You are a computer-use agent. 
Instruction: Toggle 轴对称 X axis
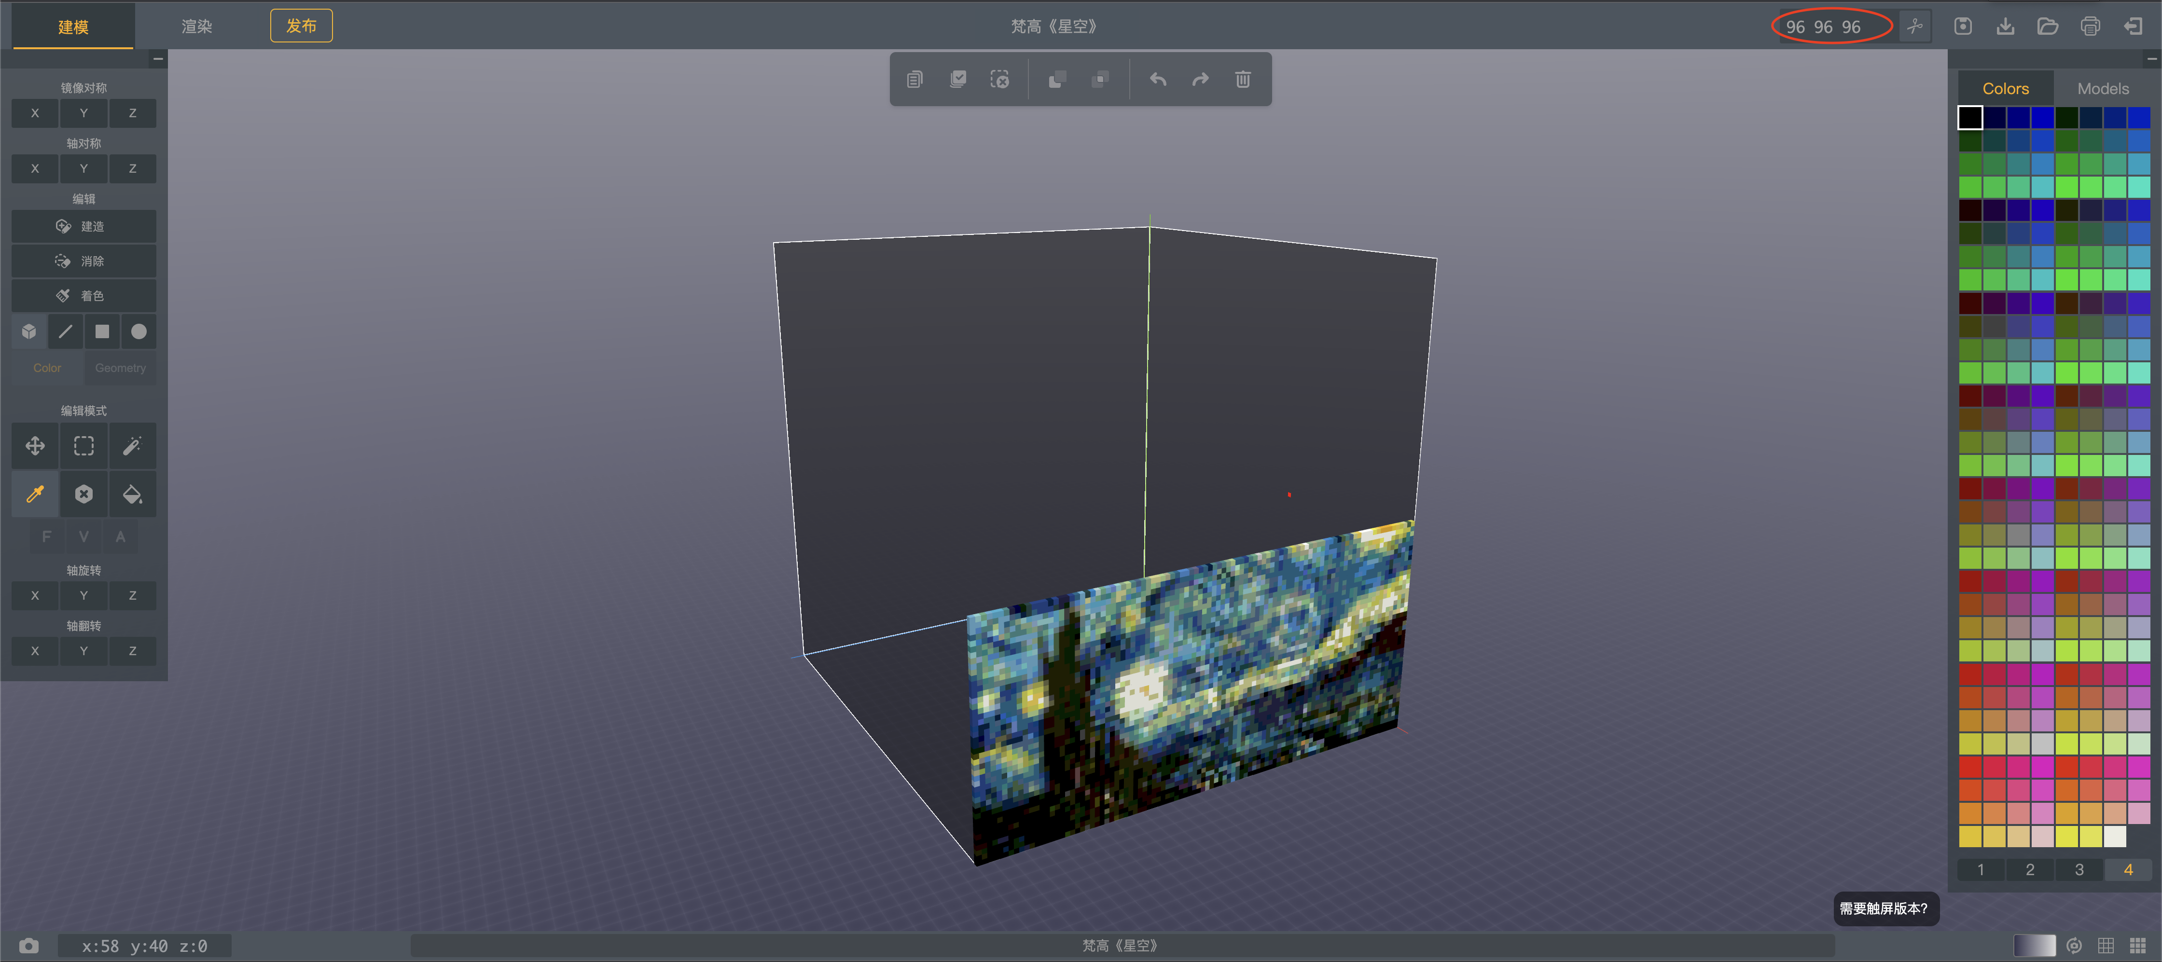click(35, 168)
